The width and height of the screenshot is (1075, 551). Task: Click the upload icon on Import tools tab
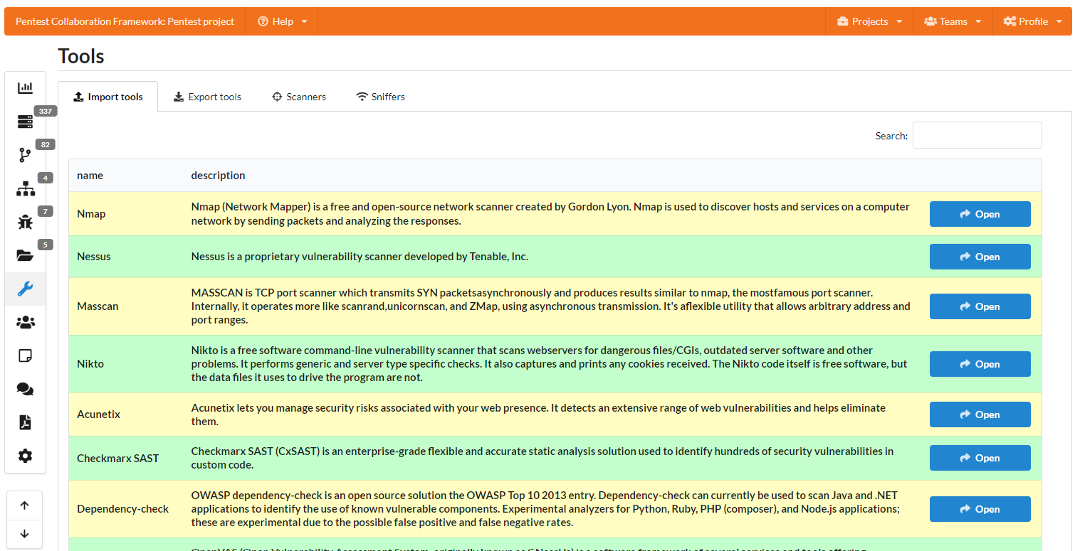tap(79, 97)
